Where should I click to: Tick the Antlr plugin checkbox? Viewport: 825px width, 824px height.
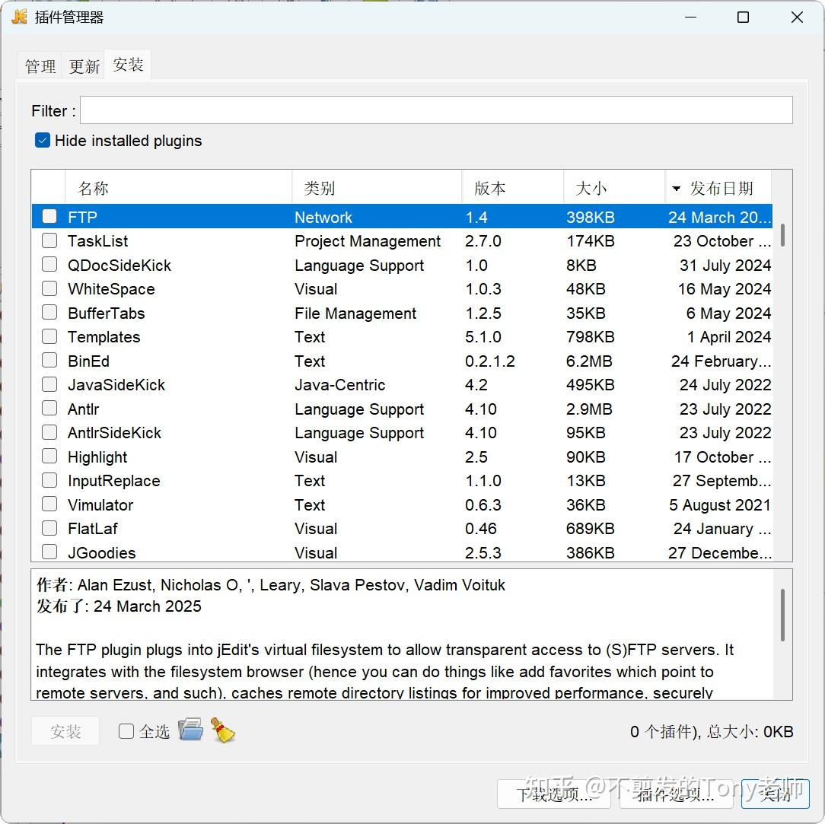(x=49, y=408)
